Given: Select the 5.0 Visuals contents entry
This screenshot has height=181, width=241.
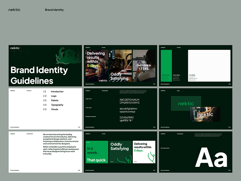Looking at the screenshot, I should click(x=51, y=109).
